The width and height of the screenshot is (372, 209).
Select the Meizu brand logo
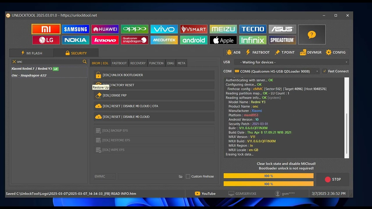coord(223,29)
